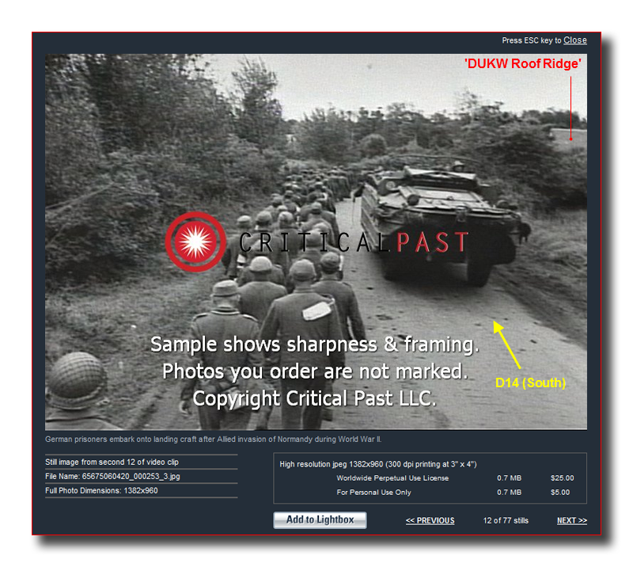Go to the PREVIOUS still

pos(430,520)
